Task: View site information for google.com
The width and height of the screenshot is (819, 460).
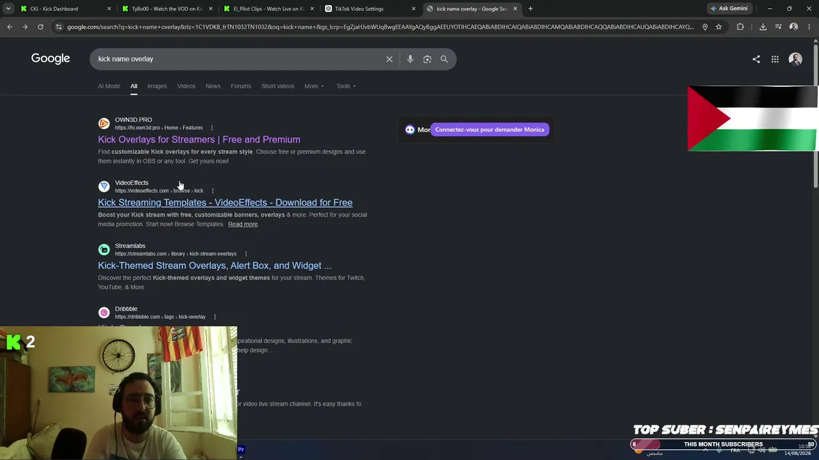Action: (x=58, y=27)
